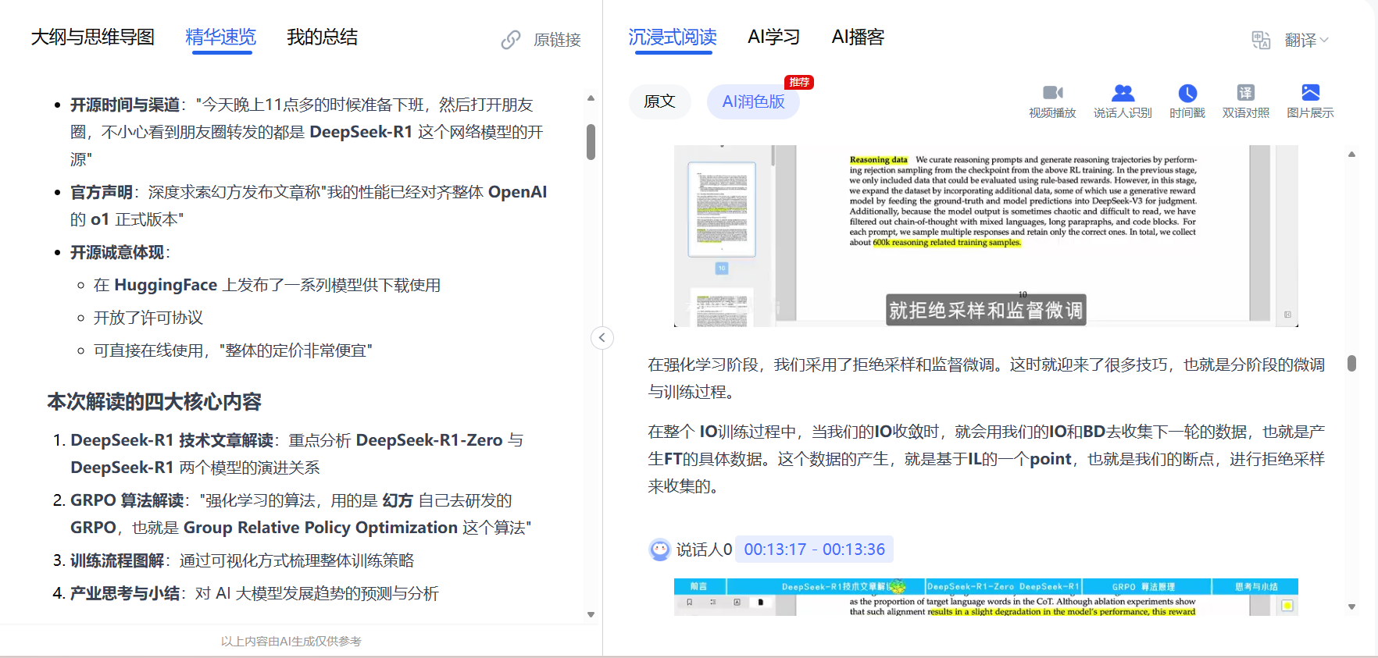
Task: Select the 沉浸式阅读 tab
Action: point(673,37)
